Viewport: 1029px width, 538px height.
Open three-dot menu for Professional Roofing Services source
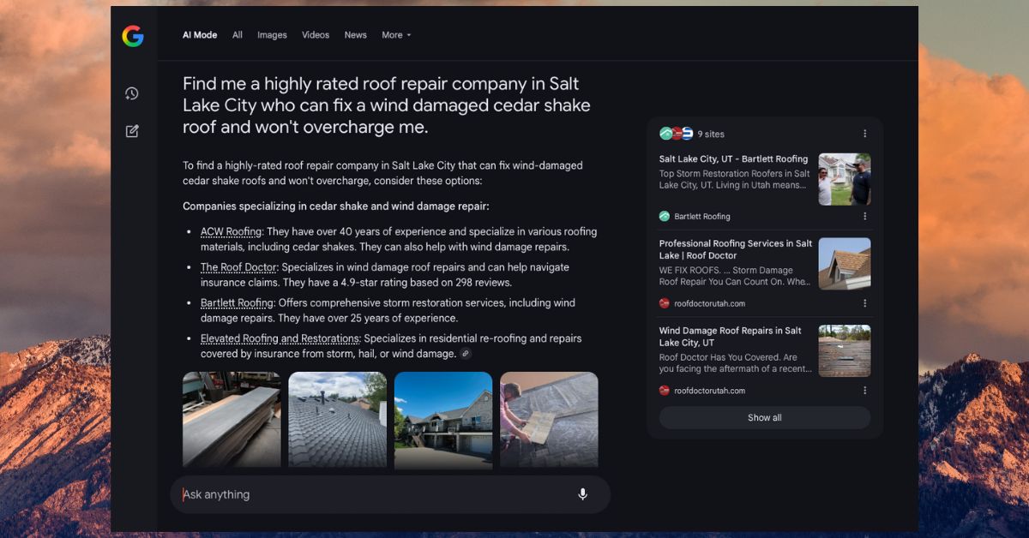pyautogui.click(x=864, y=303)
